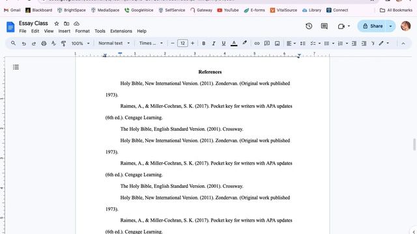
Task: Increase the paragraph indent
Action: (364, 44)
